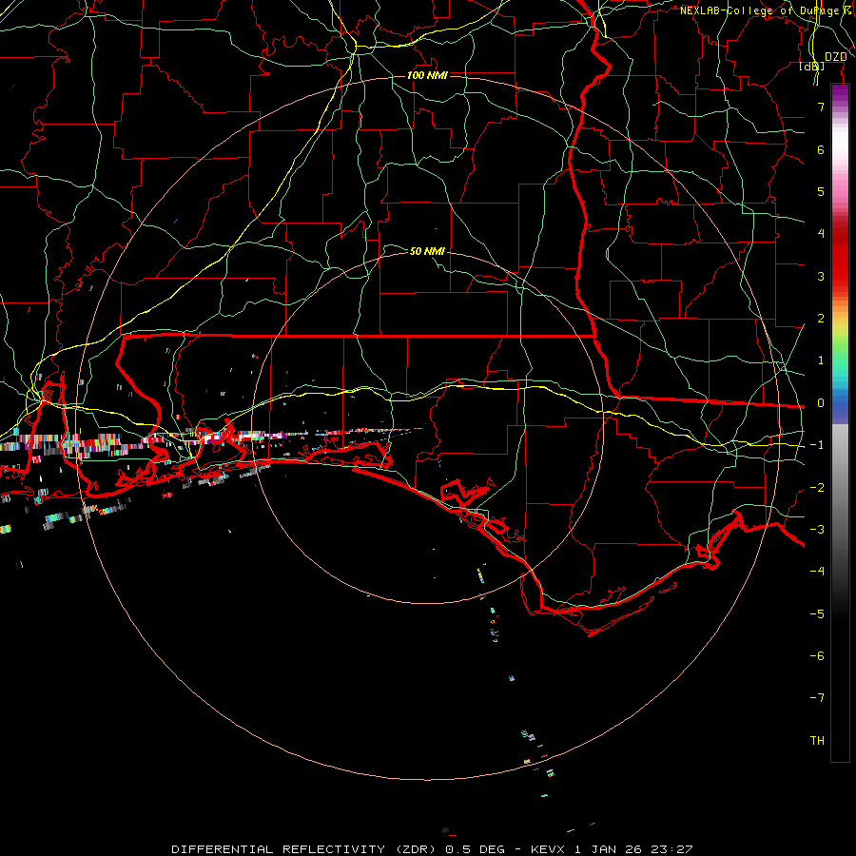Click the 1 value on the dB scale
The height and width of the screenshot is (856, 856).
pos(821,360)
